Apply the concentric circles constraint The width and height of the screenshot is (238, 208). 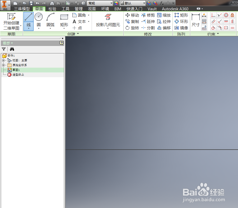coord(226,15)
